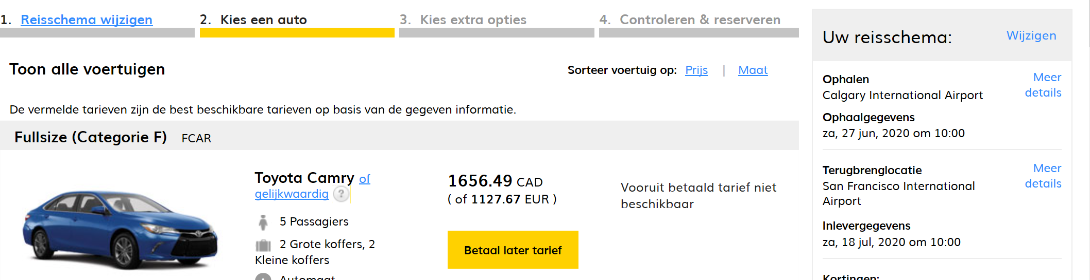Expand Meer details for Terugbrenglocatie

pyautogui.click(x=1044, y=176)
